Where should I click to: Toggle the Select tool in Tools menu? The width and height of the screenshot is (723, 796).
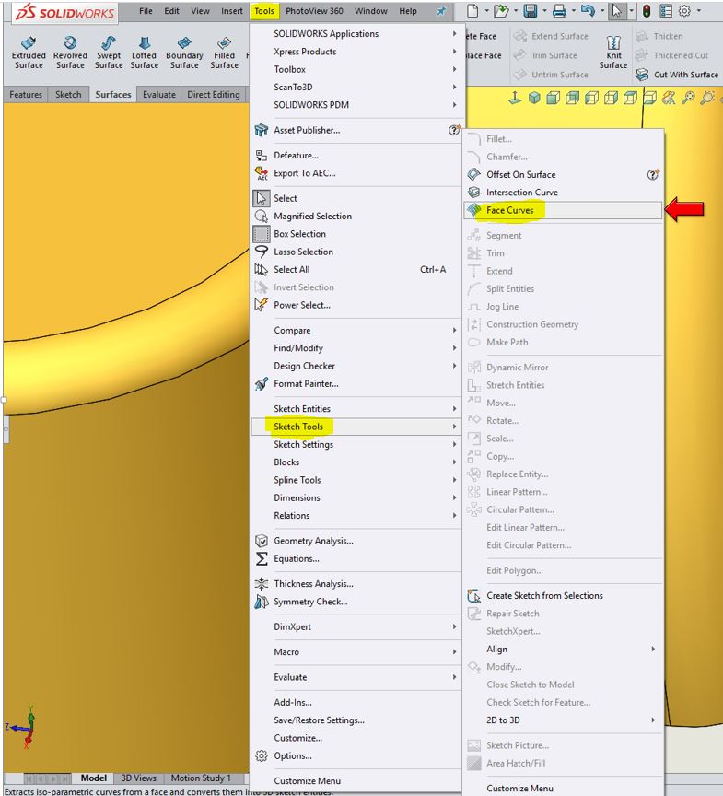(285, 198)
